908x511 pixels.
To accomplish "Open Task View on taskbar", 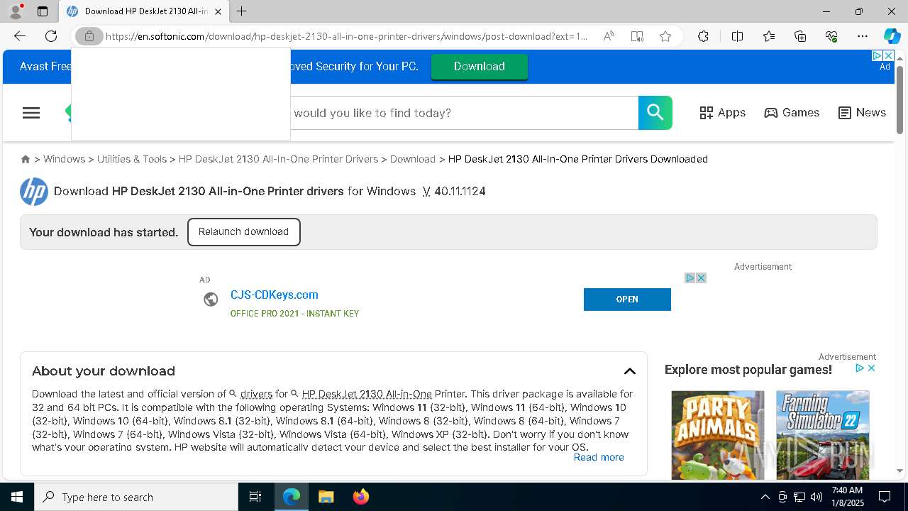I will (255, 497).
